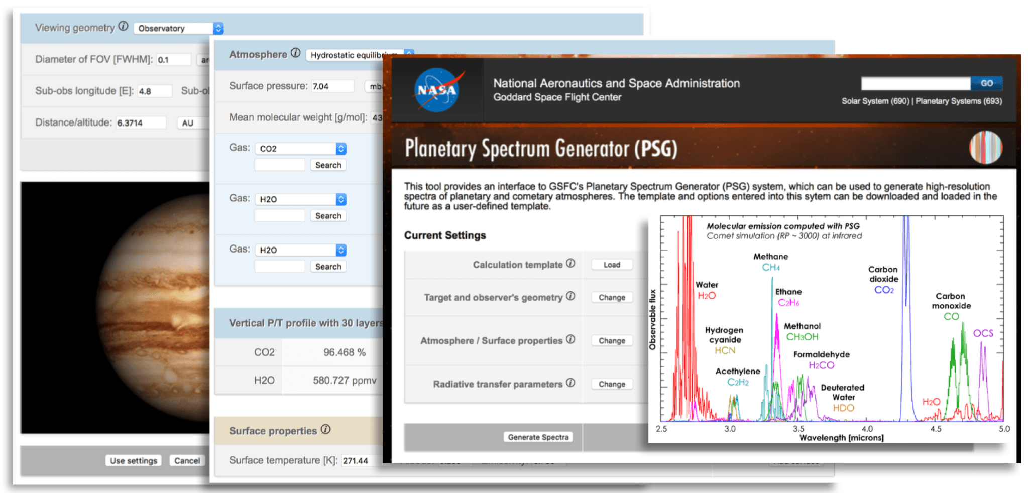Click the Load calculation template button
This screenshot has height=493, width=1028.
click(x=612, y=265)
